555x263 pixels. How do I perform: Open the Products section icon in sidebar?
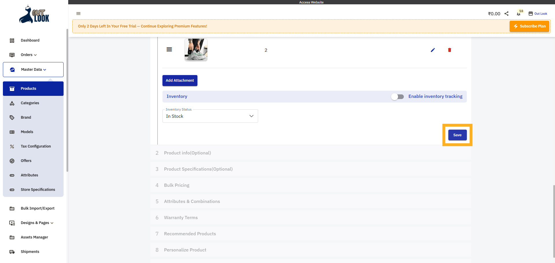pyautogui.click(x=12, y=89)
